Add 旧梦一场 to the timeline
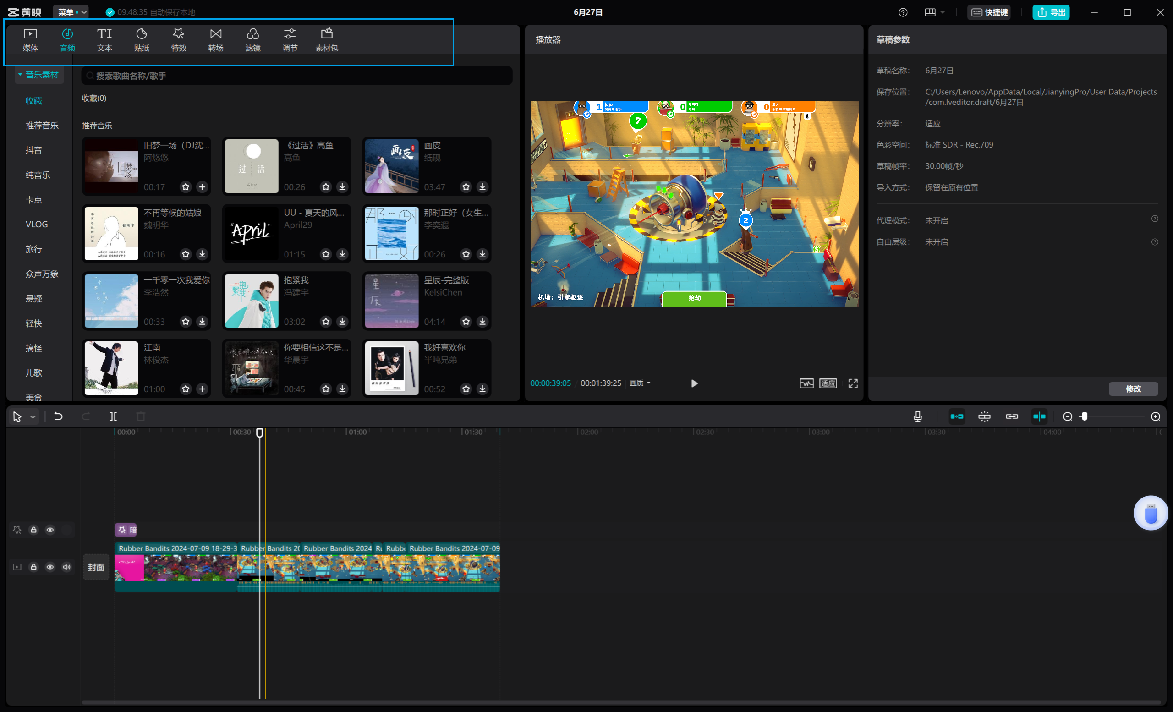Image resolution: width=1173 pixels, height=712 pixels. coord(203,186)
